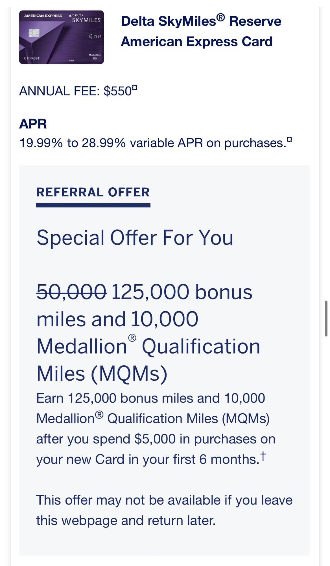This screenshot has height=566, width=330.
Task: Click the crossed-out 50,000 miles figure
Action: click(72, 292)
